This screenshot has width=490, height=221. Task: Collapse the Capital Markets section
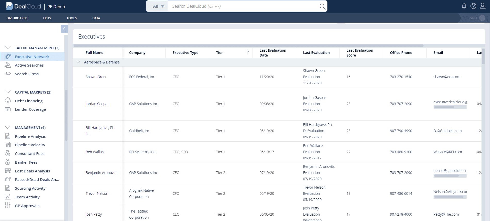coord(8,92)
